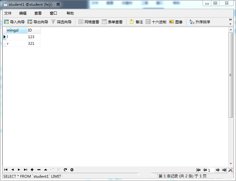
Task: Click the page number input field
Action: [211, 170]
